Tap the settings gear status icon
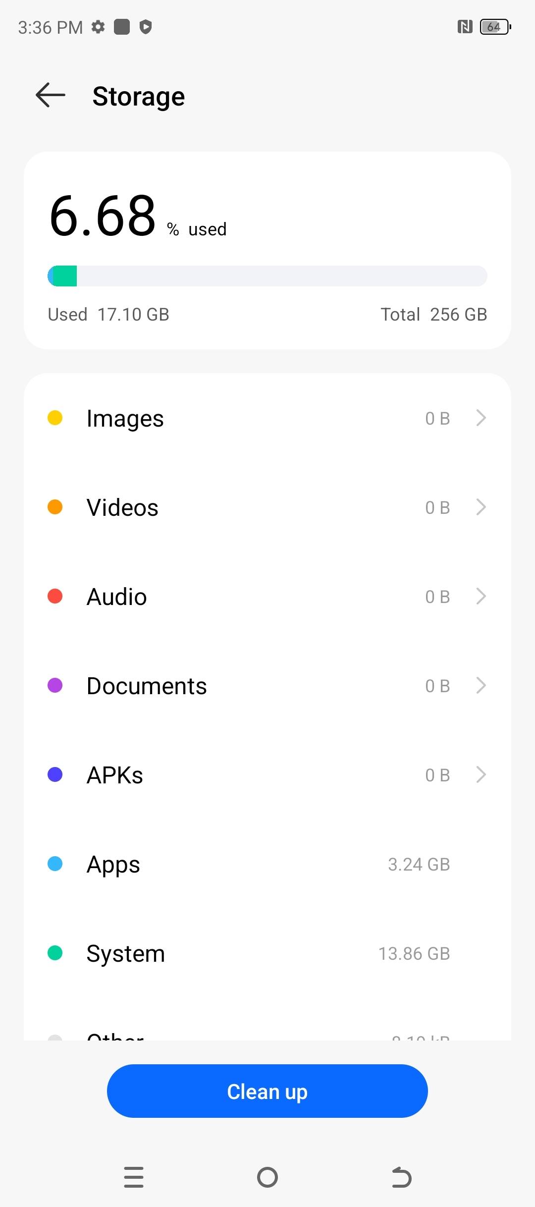This screenshot has height=1207, width=535. [x=98, y=27]
